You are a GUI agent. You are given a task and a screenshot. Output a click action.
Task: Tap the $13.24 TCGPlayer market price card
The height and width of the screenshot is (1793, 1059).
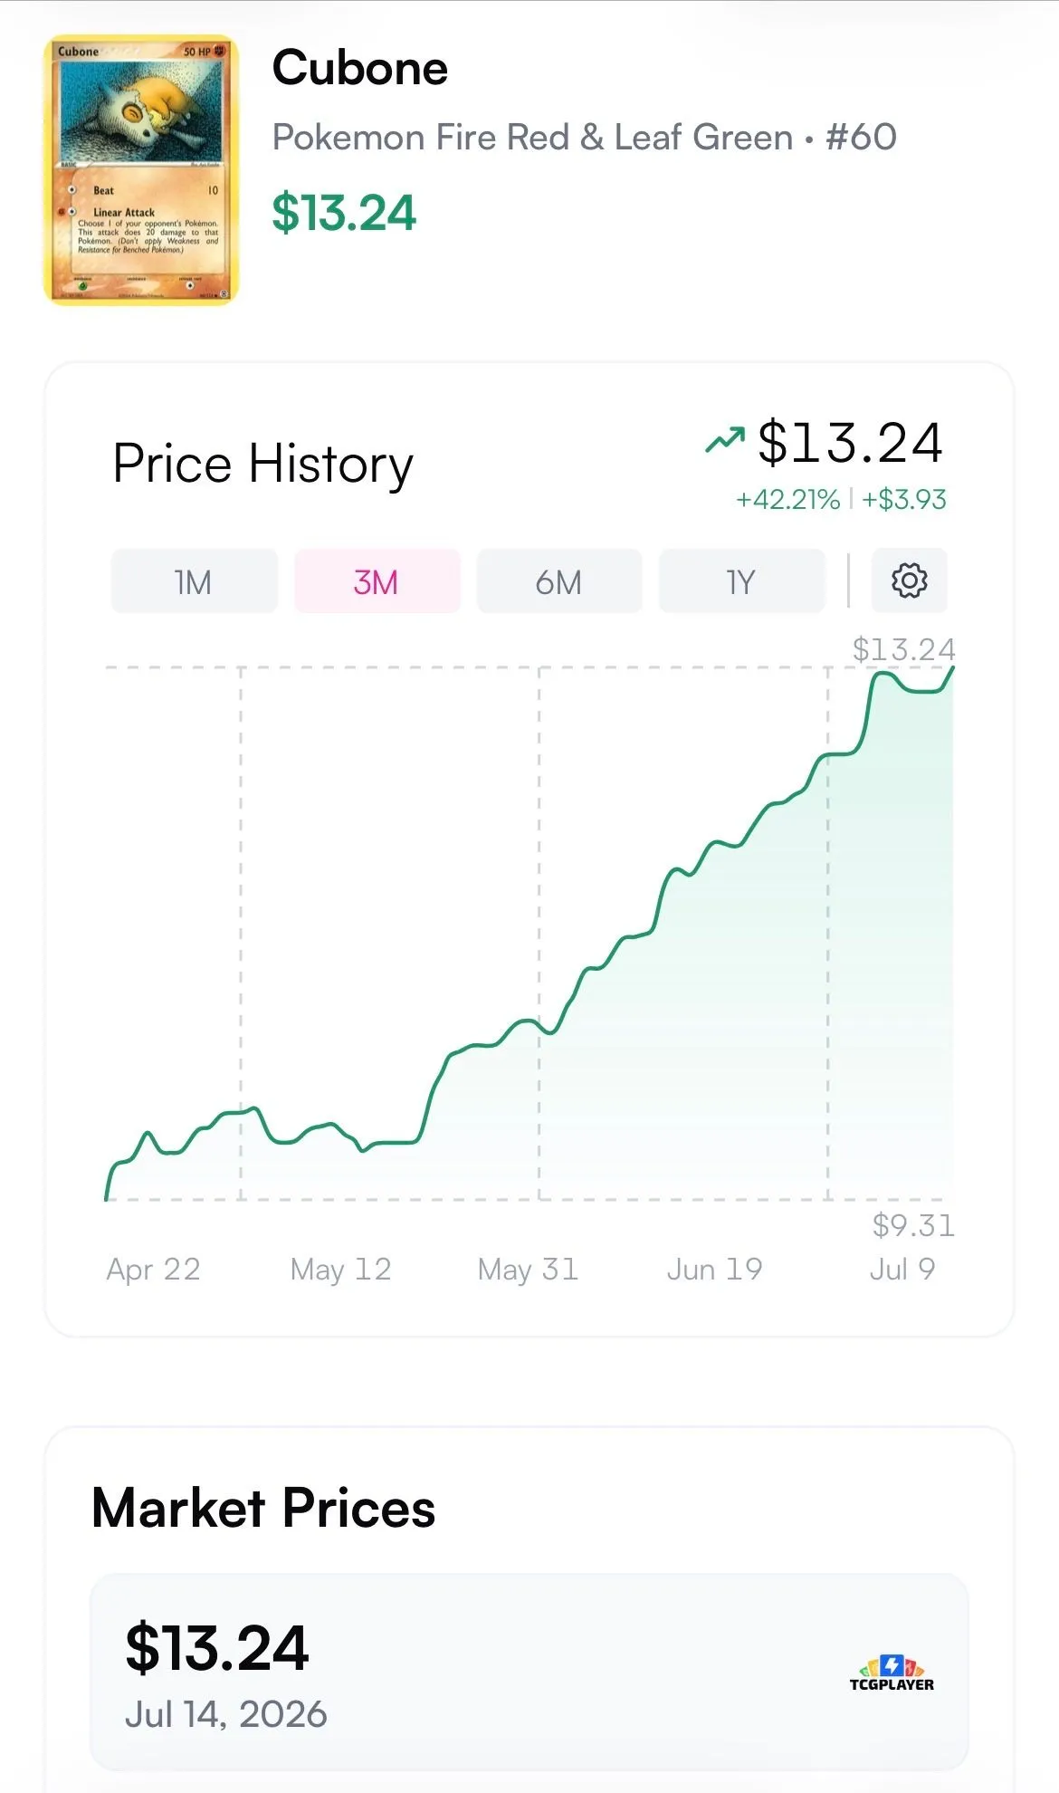[529, 1673]
